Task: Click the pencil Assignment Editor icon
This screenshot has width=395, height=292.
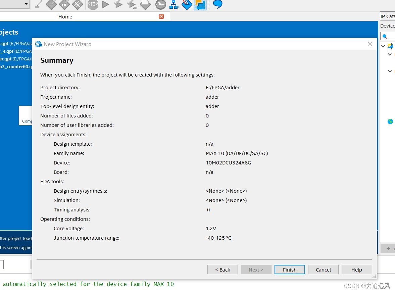Action: pos(38,4)
